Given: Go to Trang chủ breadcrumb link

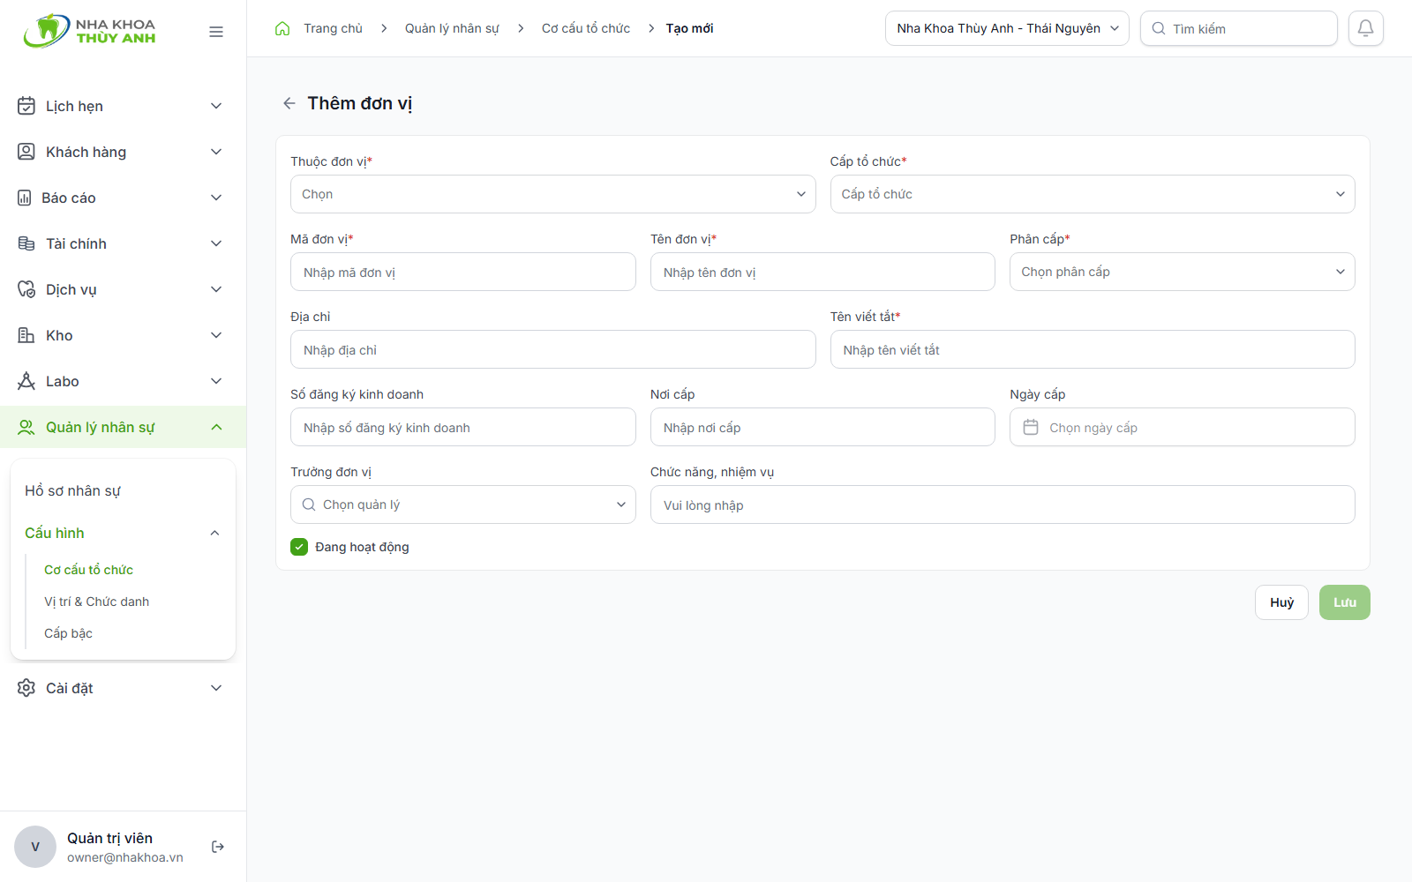Looking at the screenshot, I should pos(333,28).
